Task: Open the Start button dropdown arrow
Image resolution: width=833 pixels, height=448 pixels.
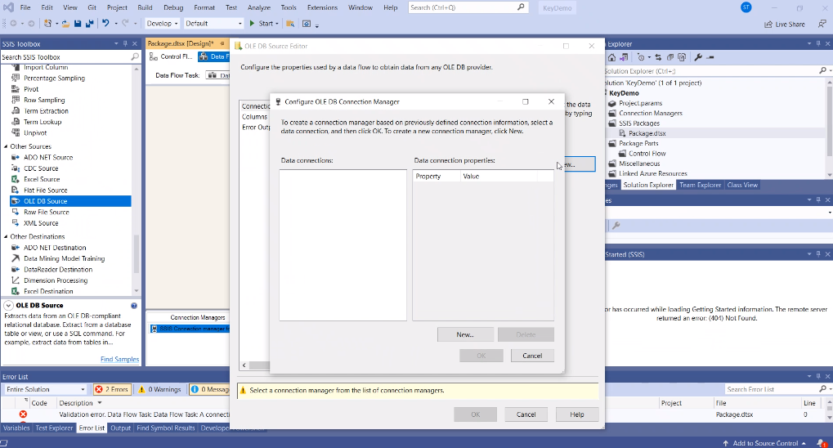Action: (x=277, y=24)
